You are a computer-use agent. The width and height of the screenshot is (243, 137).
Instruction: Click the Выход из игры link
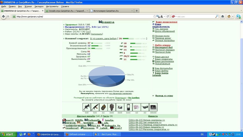click(x=164, y=96)
